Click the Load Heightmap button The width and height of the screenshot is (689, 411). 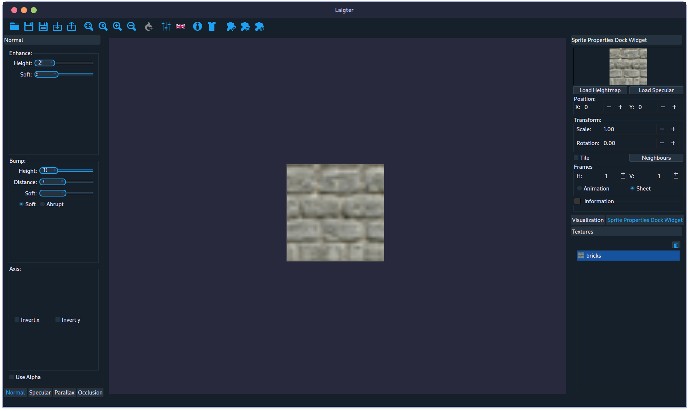(600, 90)
